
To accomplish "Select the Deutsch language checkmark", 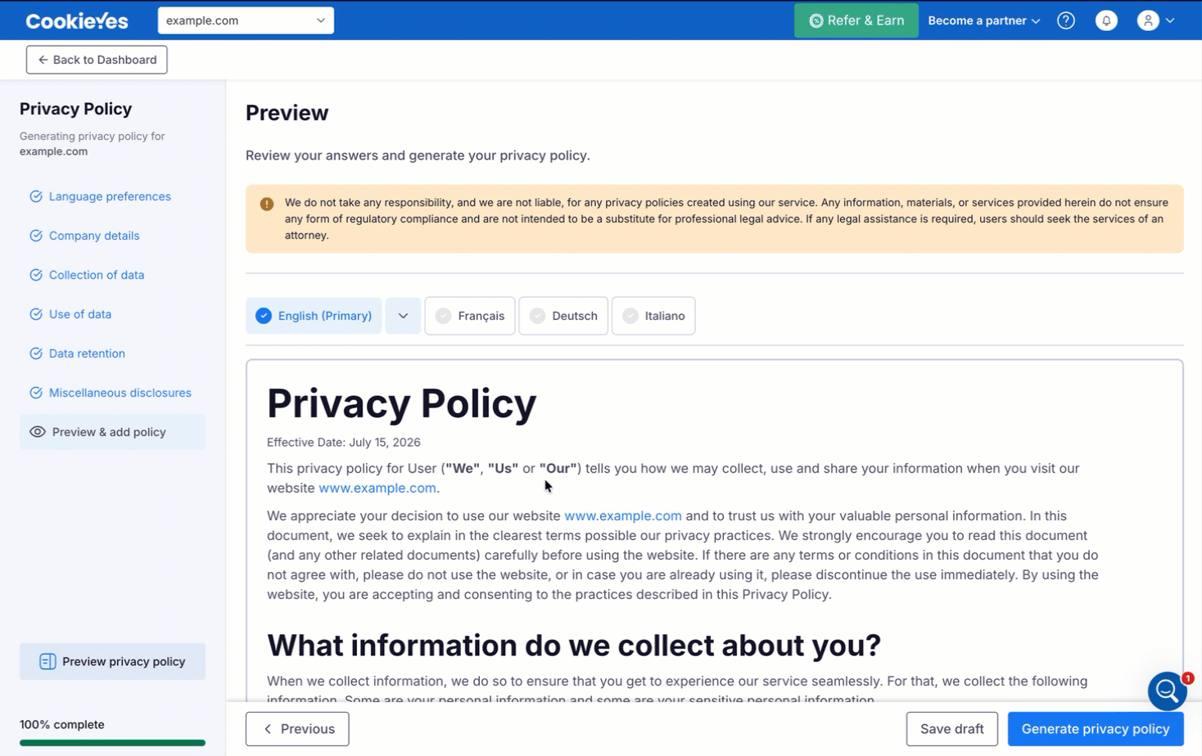I will pyautogui.click(x=538, y=316).
